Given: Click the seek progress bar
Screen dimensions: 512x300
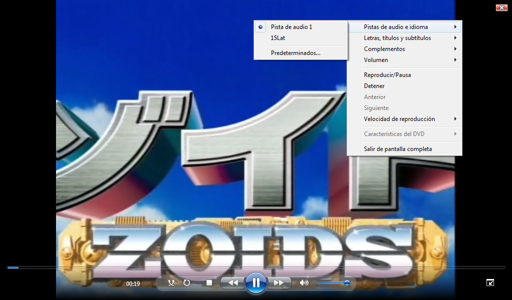Looking at the screenshot, I should [256, 267].
